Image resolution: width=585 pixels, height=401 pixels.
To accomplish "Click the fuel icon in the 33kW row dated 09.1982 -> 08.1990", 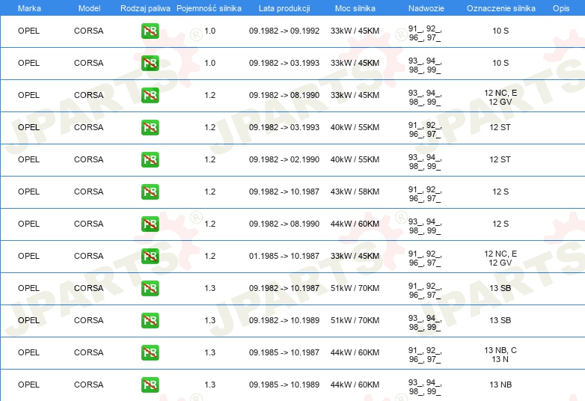I will pyautogui.click(x=150, y=95).
